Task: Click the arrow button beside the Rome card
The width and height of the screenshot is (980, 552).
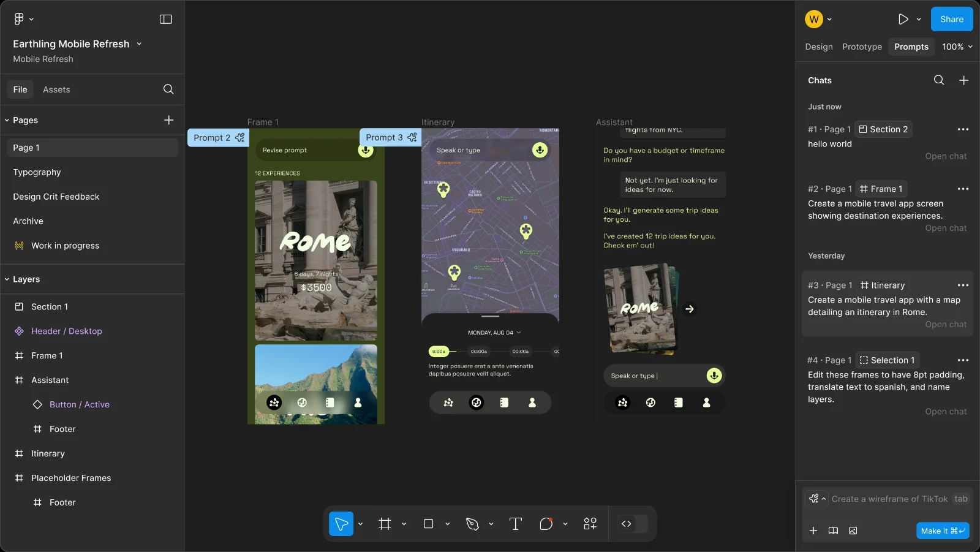Action: pyautogui.click(x=690, y=309)
